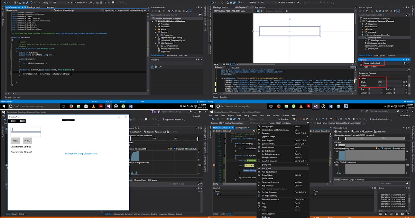This screenshot has height=218, width=415.
Task: Click inside the top textbox of PracticeArea window
Action: coord(26,129)
